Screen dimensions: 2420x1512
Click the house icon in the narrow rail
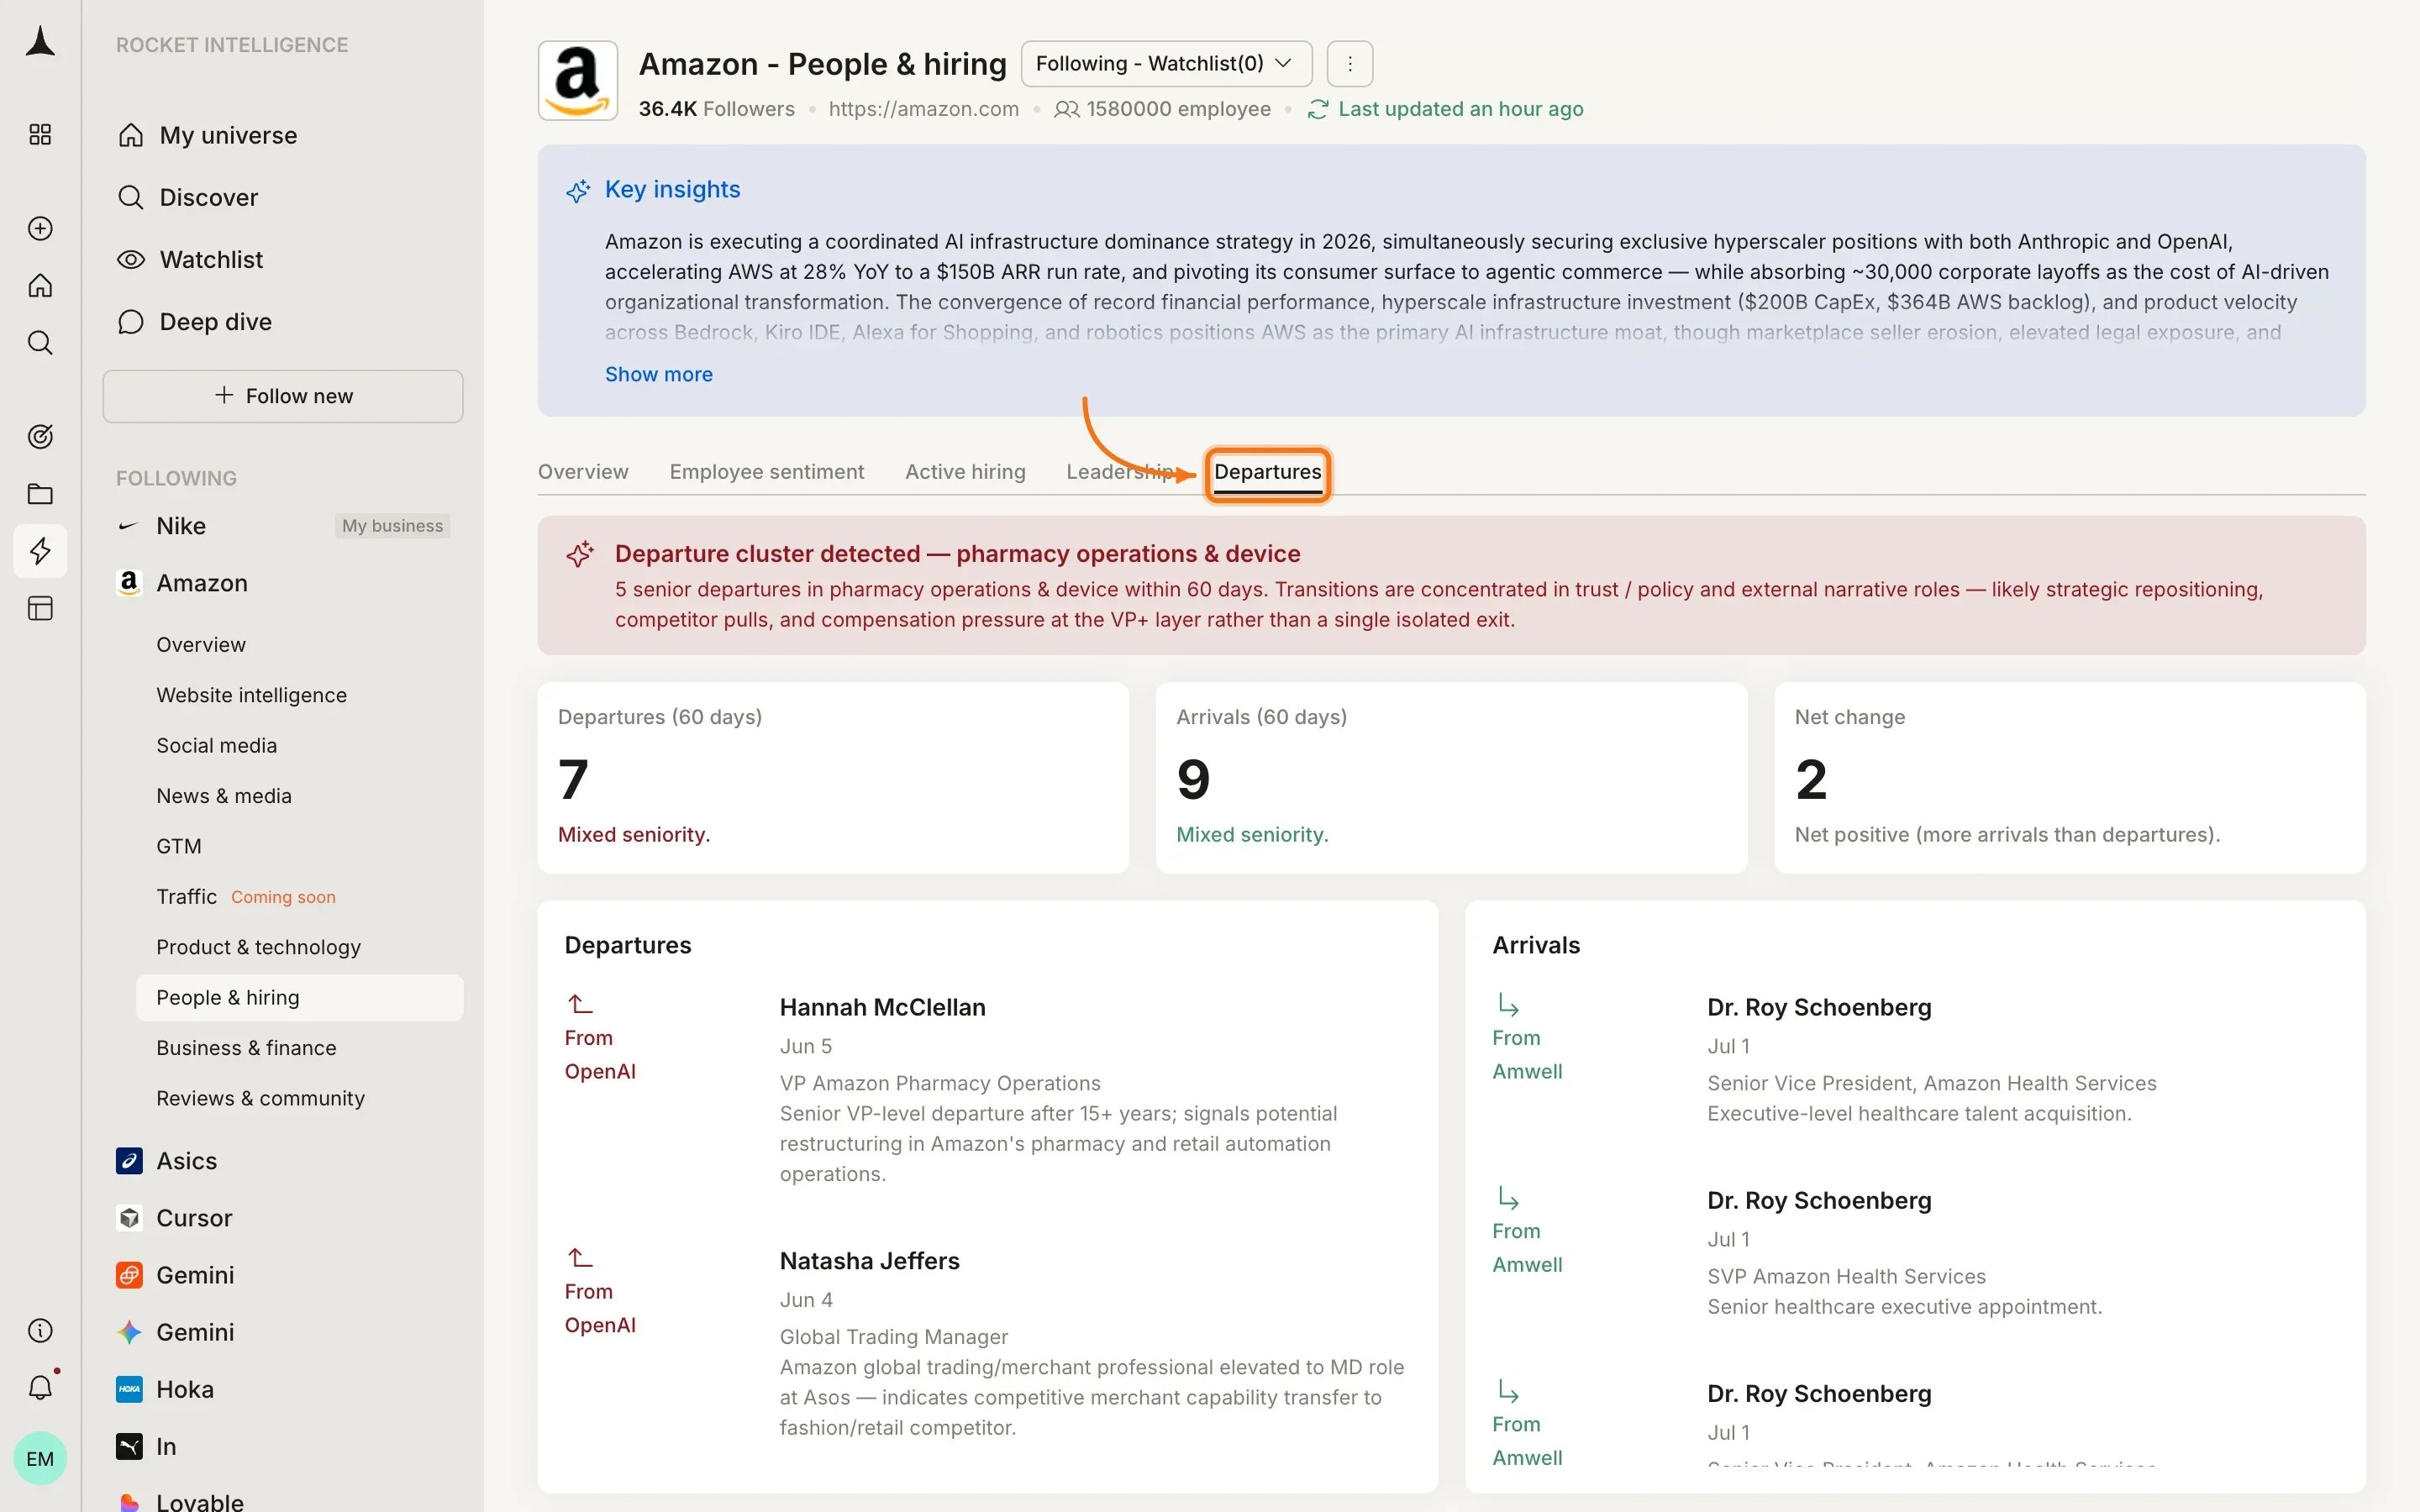tap(40, 286)
